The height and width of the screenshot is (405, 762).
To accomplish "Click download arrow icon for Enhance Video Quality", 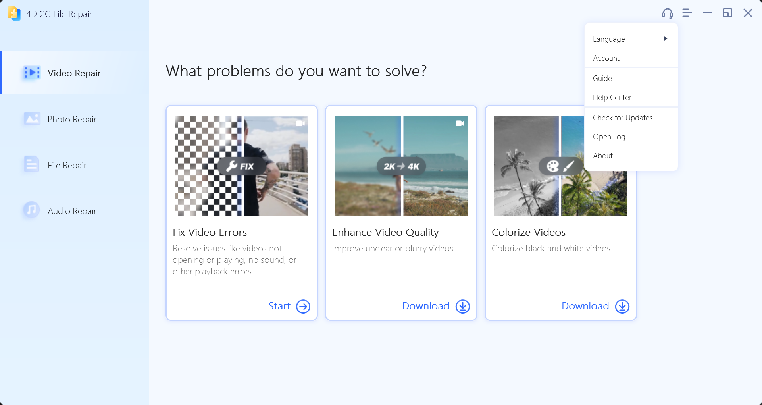I will click(463, 306).
